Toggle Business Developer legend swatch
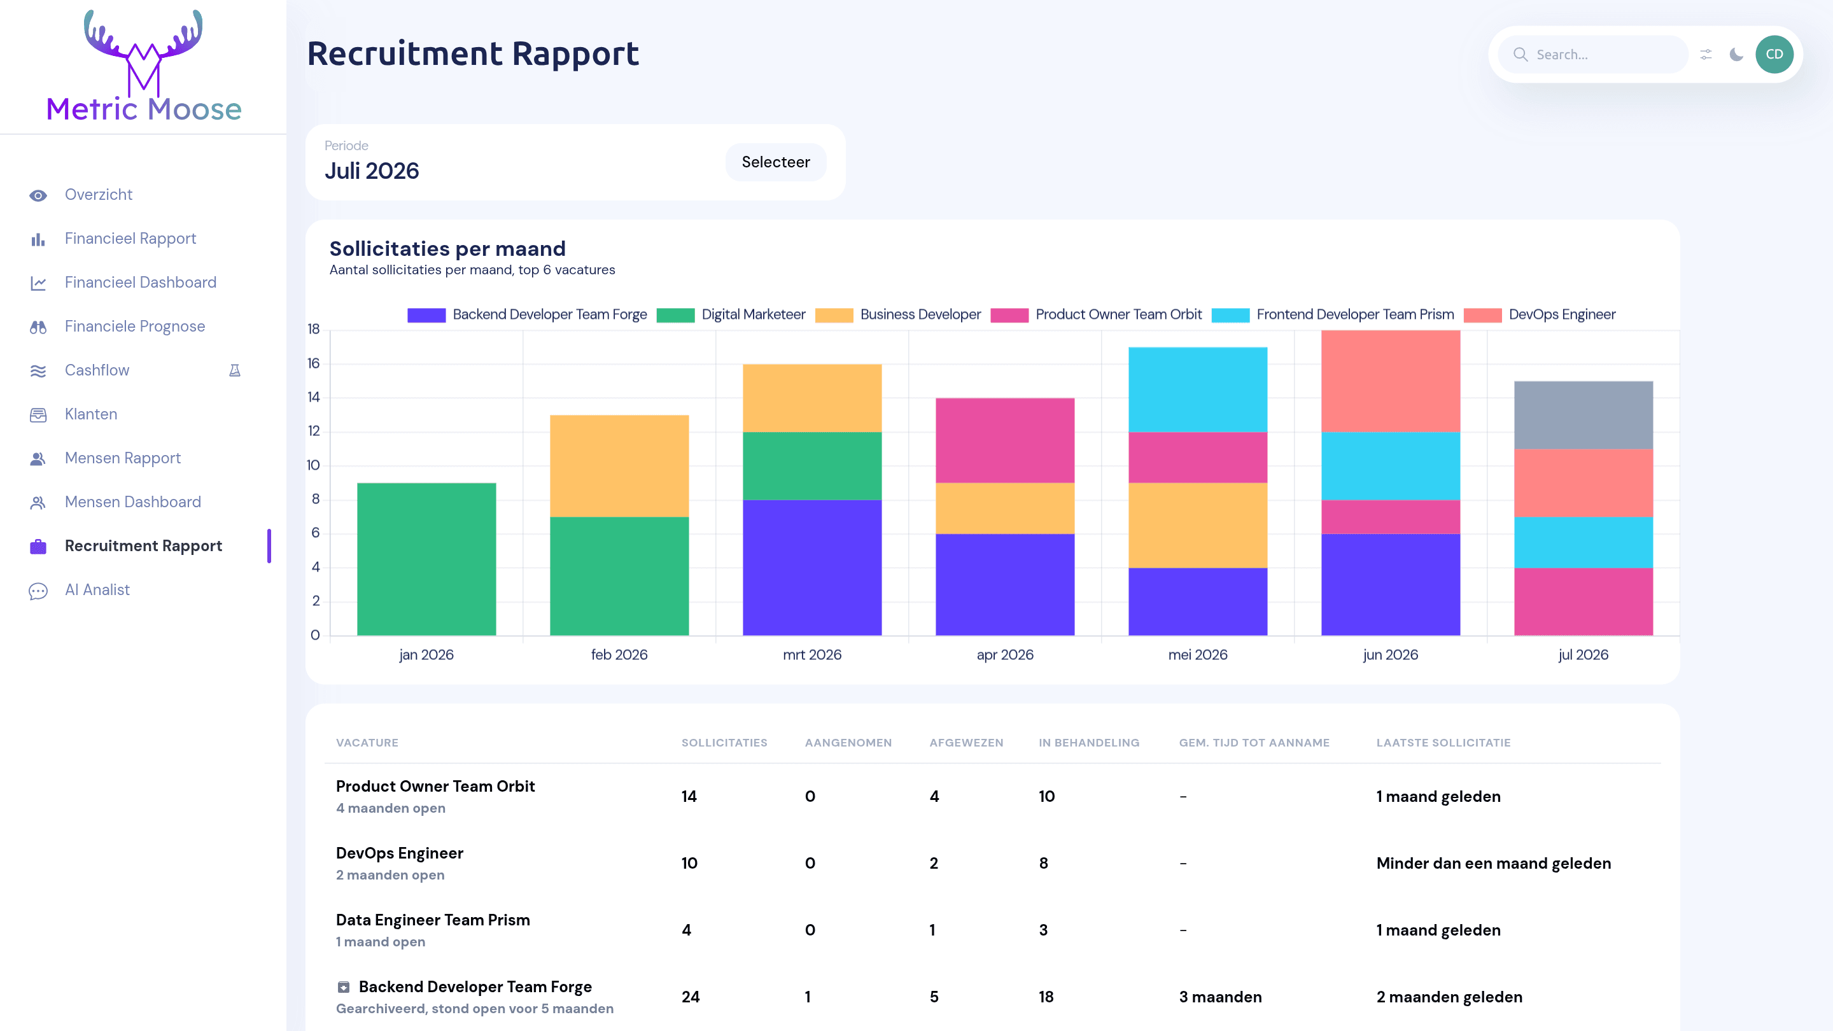Image resolution: width=1833 pixels, height=1031 pixels. coord(834,315)
